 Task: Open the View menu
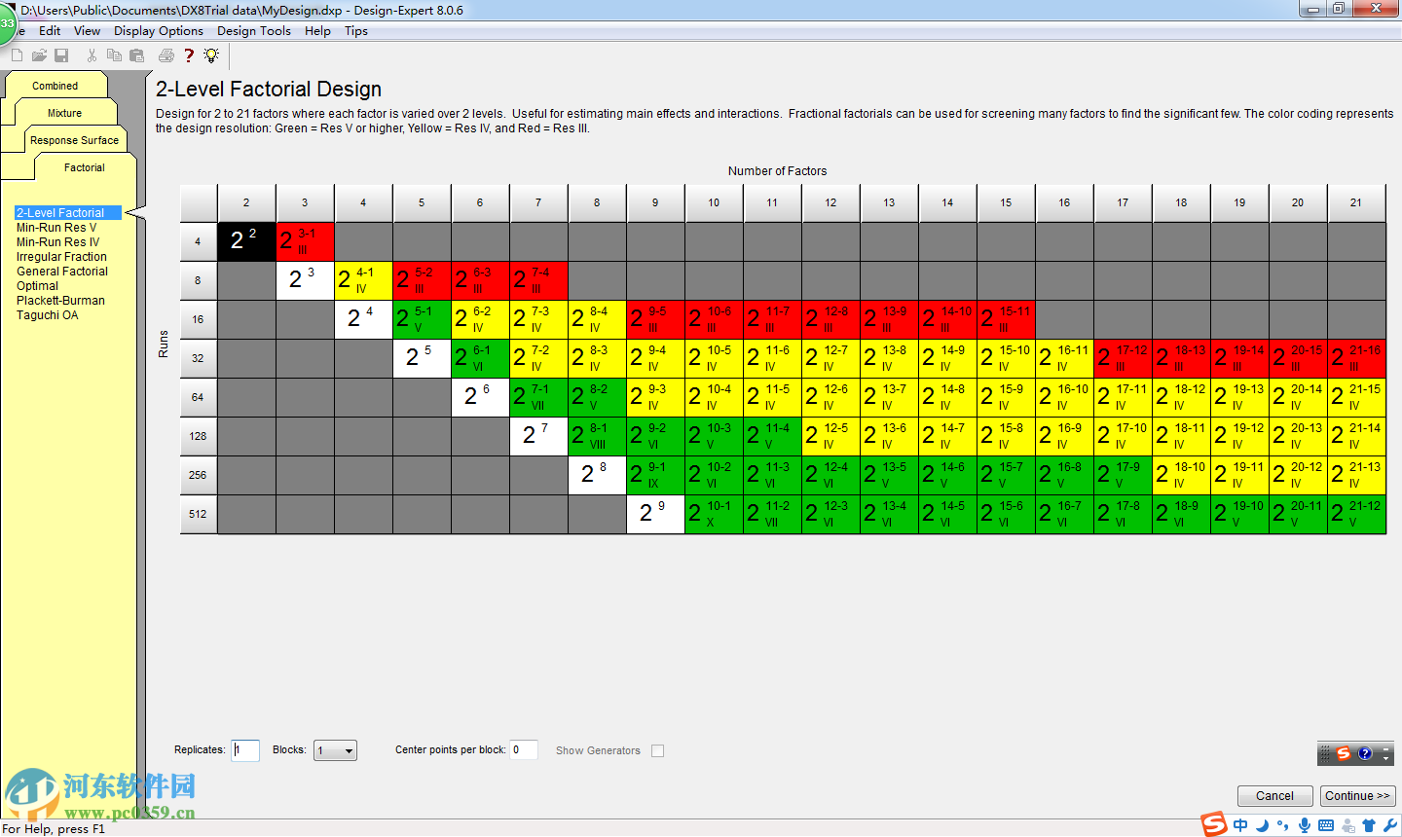(x=88, y=31)
